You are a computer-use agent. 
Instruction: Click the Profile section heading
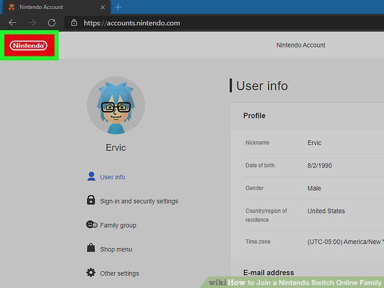point(254,116)
